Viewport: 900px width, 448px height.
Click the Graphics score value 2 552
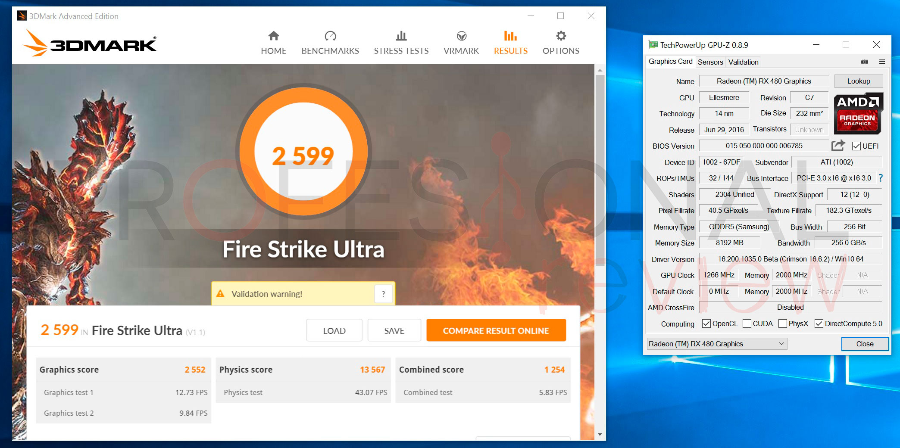(195, 370)
